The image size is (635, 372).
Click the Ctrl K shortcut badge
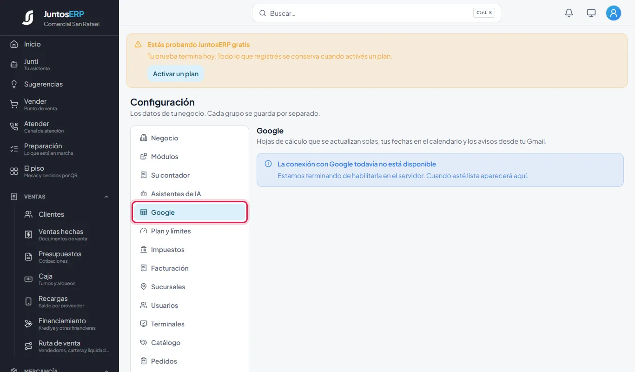484,13
